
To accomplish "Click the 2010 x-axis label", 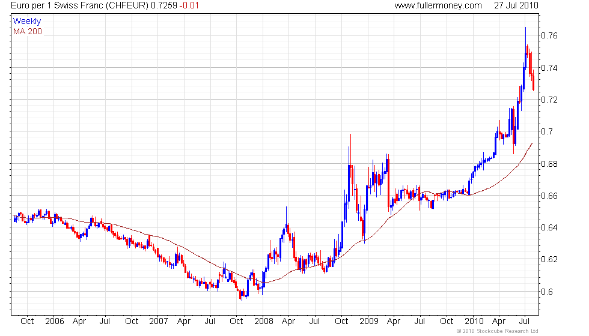I will tap(474, 322).
